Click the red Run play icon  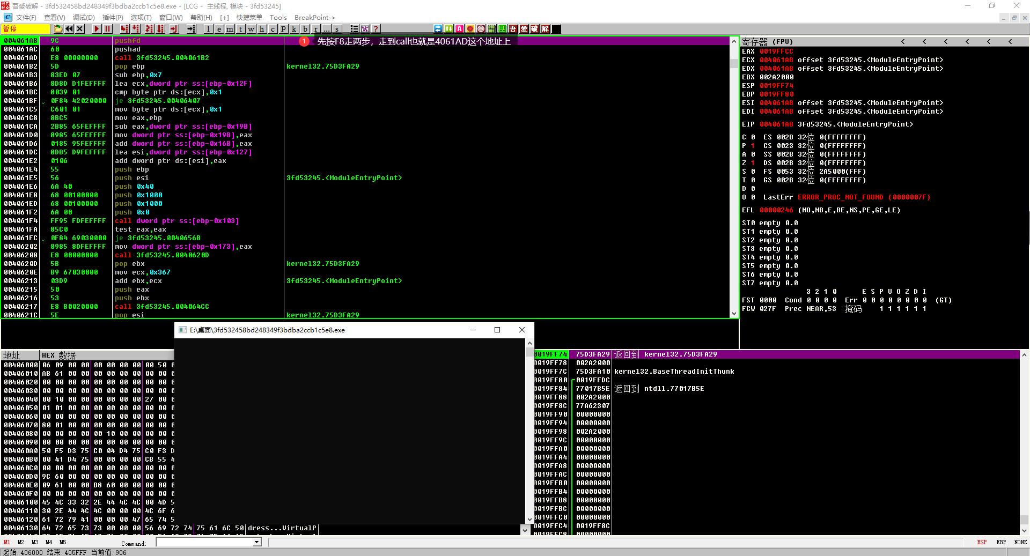click(97, 29)
